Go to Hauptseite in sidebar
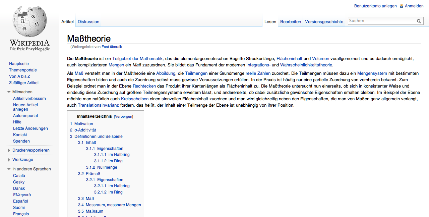The height and width of the screenshot is (217, 429). [19, 64]
